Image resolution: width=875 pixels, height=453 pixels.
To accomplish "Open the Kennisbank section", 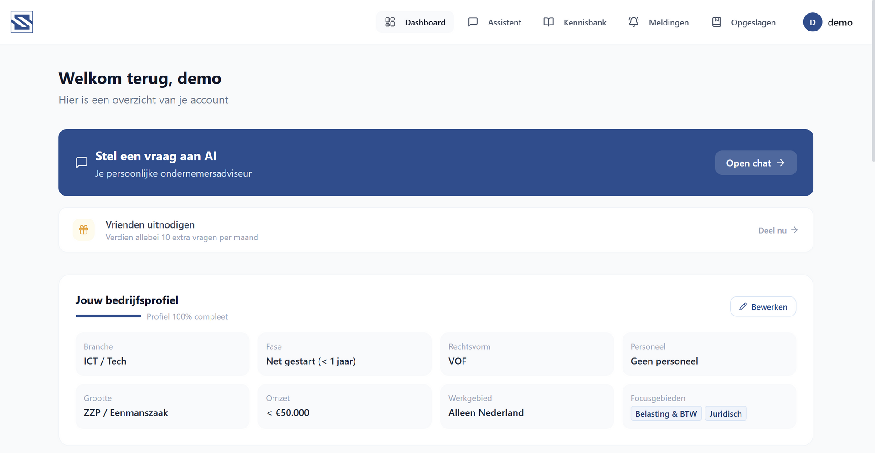I will pyautogui.click(x=575, y=22).
